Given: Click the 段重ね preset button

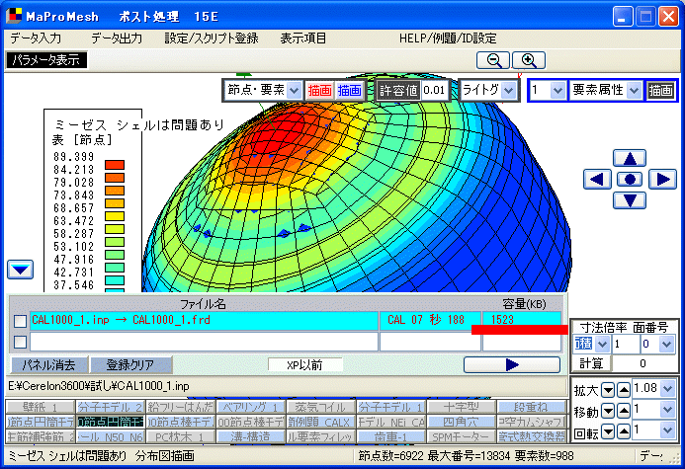Looking at the screenshot, I should pyautogui.click(x=531, y=407).
